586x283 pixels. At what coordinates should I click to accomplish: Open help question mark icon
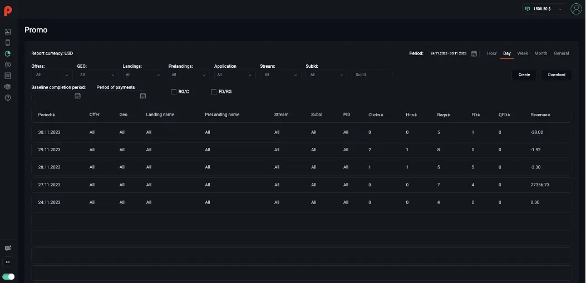pos(8,98)
